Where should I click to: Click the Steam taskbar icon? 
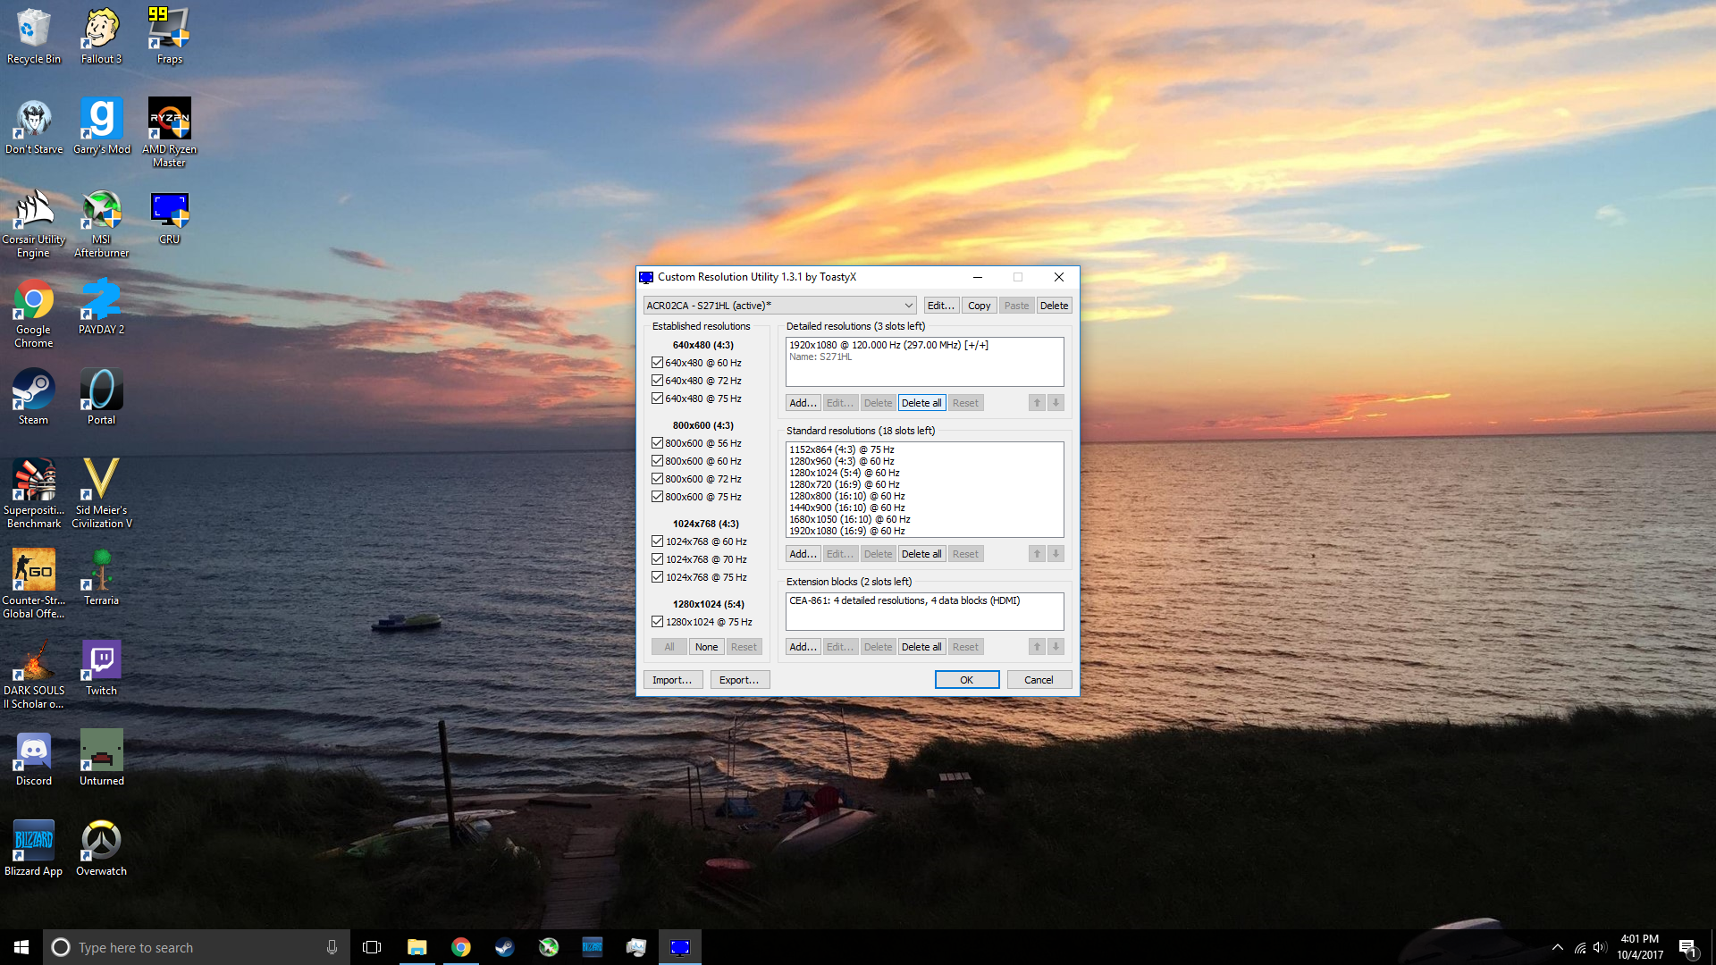pyautogui.click(x=504, y=947)
